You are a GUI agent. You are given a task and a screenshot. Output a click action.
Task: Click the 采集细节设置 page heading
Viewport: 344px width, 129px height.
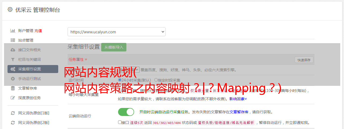83,47
